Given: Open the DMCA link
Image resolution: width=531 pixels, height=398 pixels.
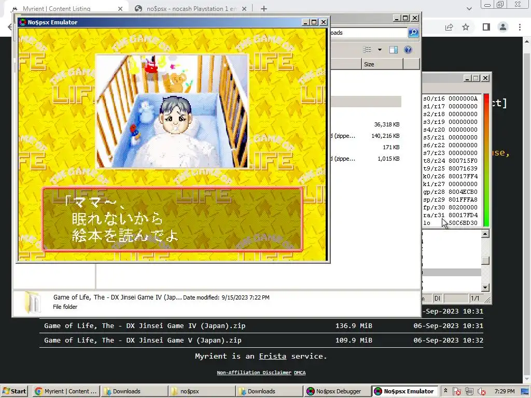Looking at the screenshot, I should (x=300, y=373).
